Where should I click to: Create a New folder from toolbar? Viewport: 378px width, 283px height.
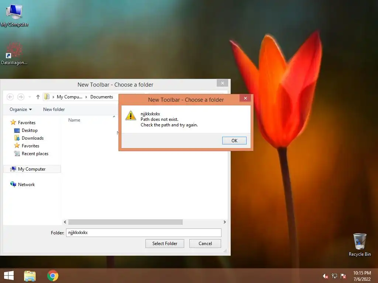tap(54, 109)
